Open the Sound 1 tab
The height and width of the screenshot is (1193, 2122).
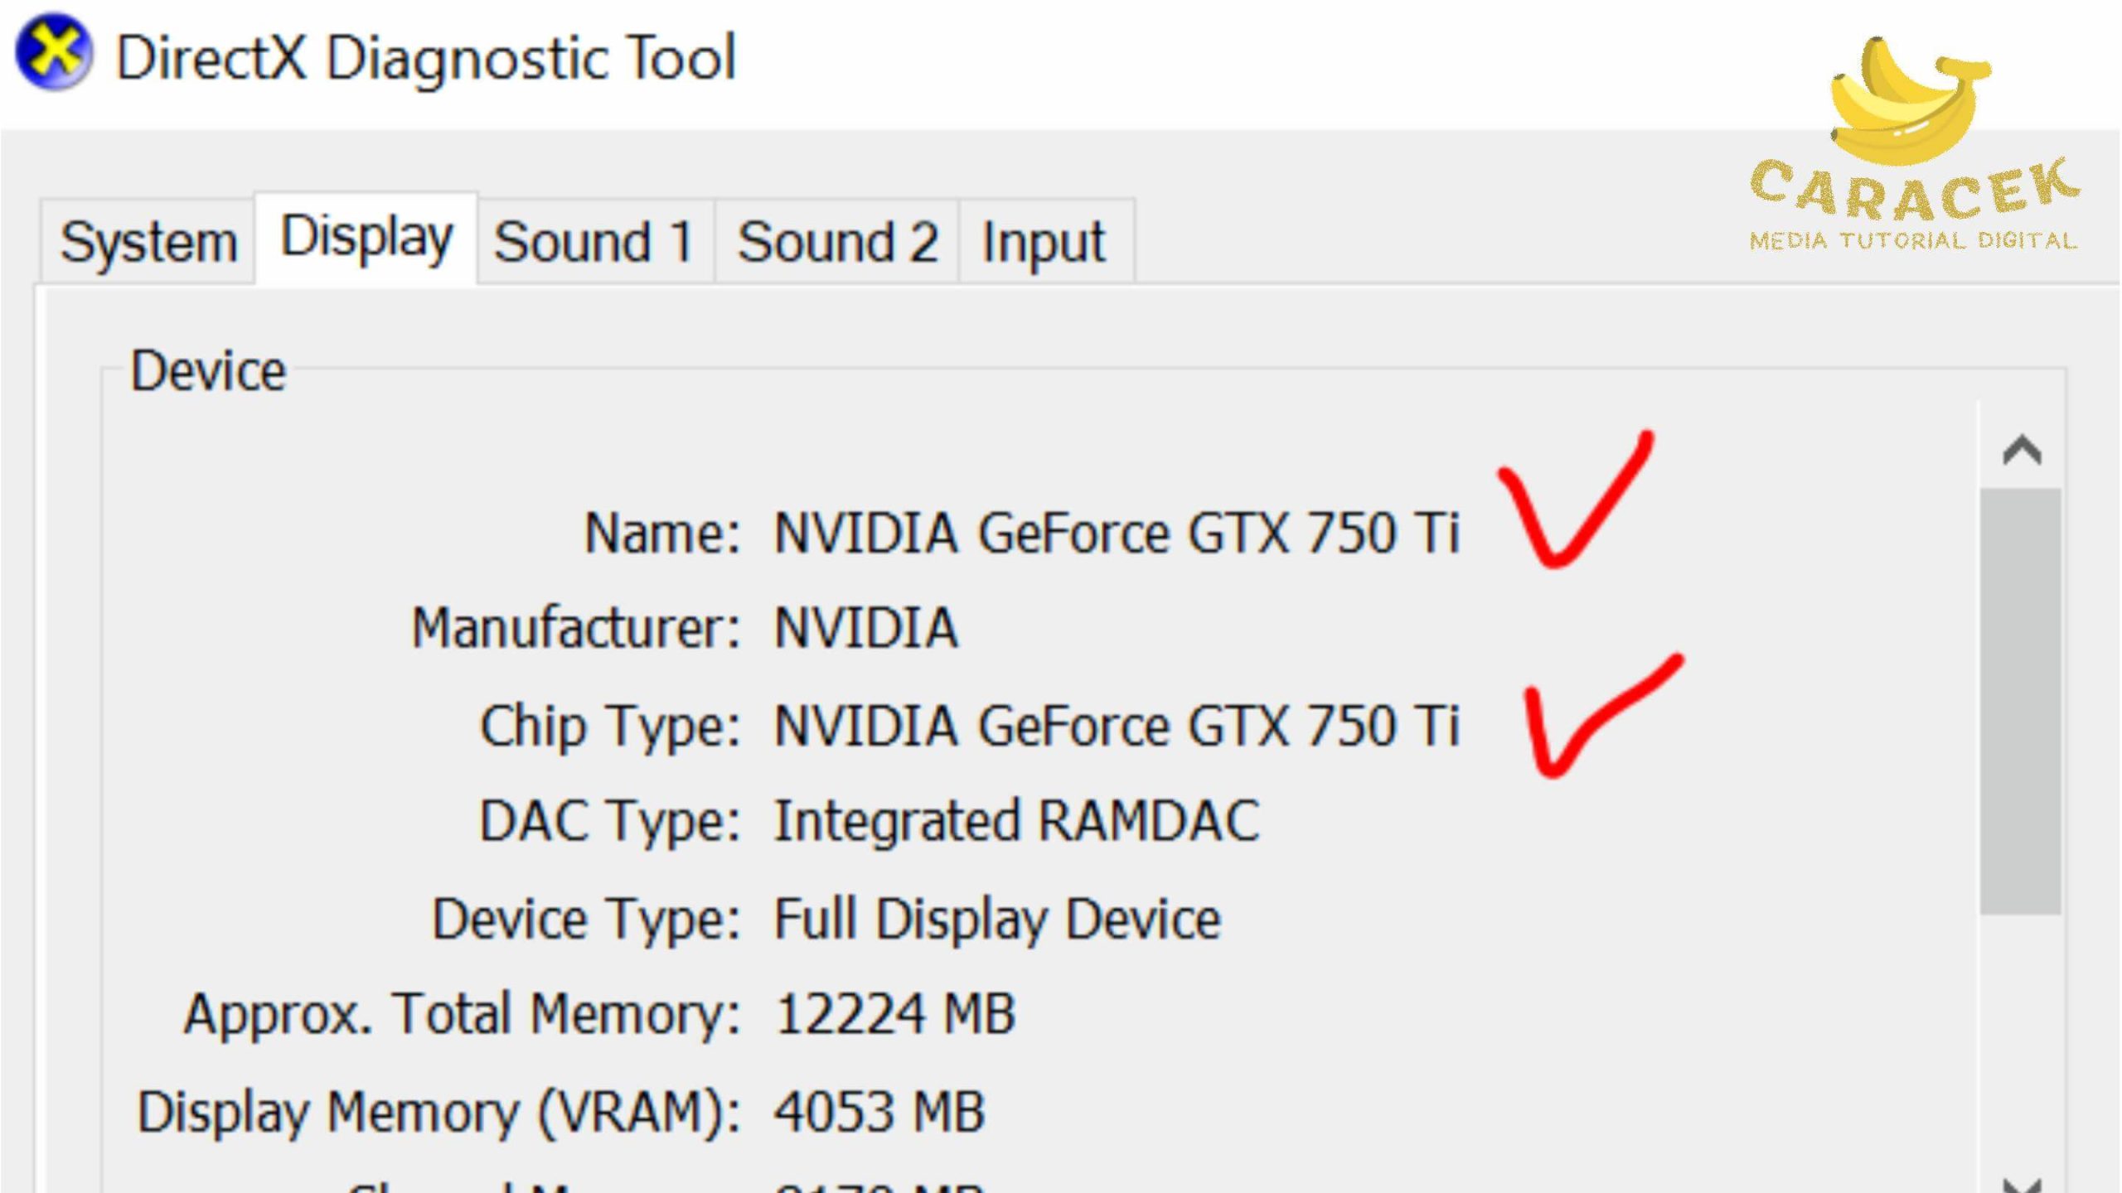(593, 243)
